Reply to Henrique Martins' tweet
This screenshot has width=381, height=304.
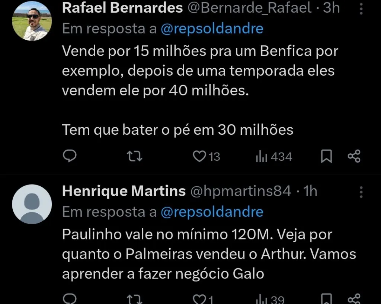[x=70, y=299]
